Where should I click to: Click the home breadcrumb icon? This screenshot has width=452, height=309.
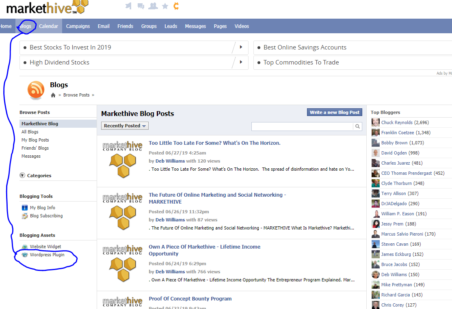[53, 95]
